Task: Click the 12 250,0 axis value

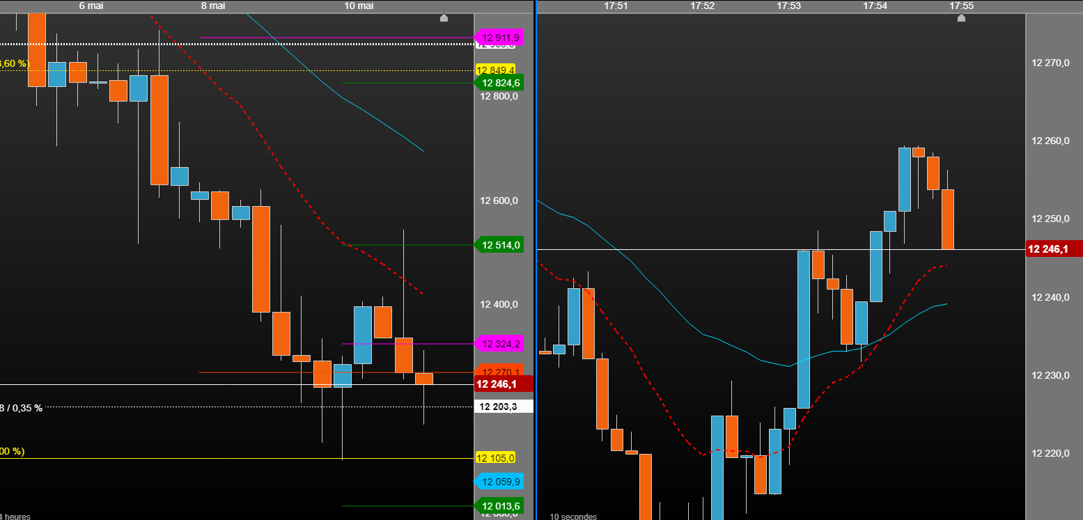Action: pyautogui.click(x=1050, y=219)
